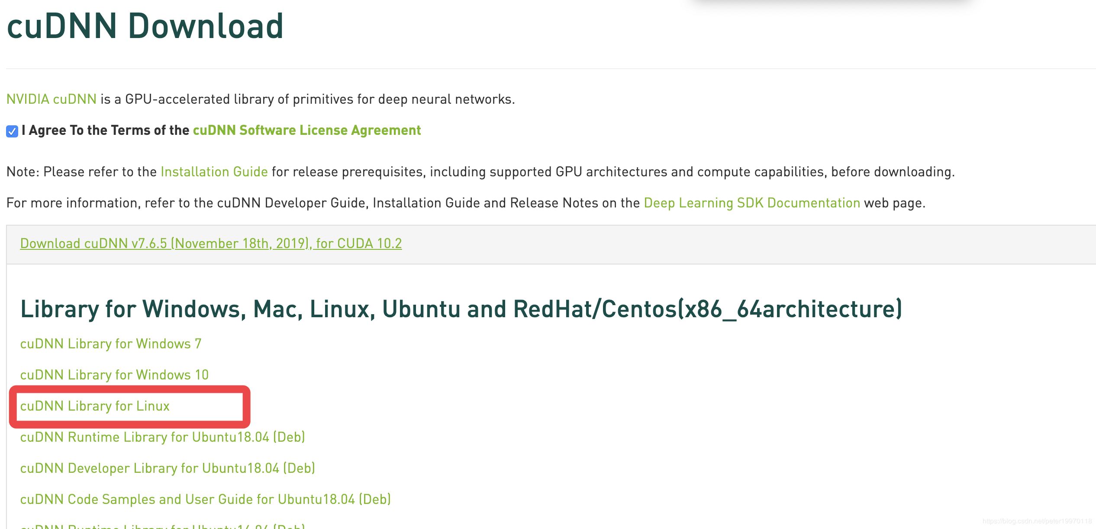Image resolution: width=1096 pixels, height=529 pixels.
Task: Click cuDNN Runtime Library for Ubuntu14.04 link
Action: (162, 526)
